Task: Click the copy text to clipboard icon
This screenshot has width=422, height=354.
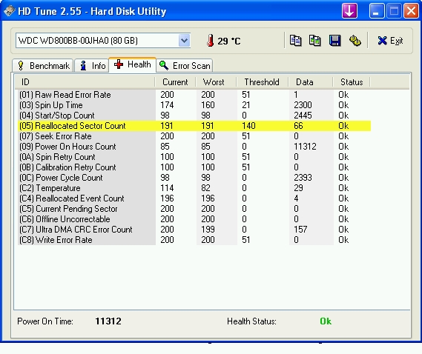Action: tap(295, 41)
